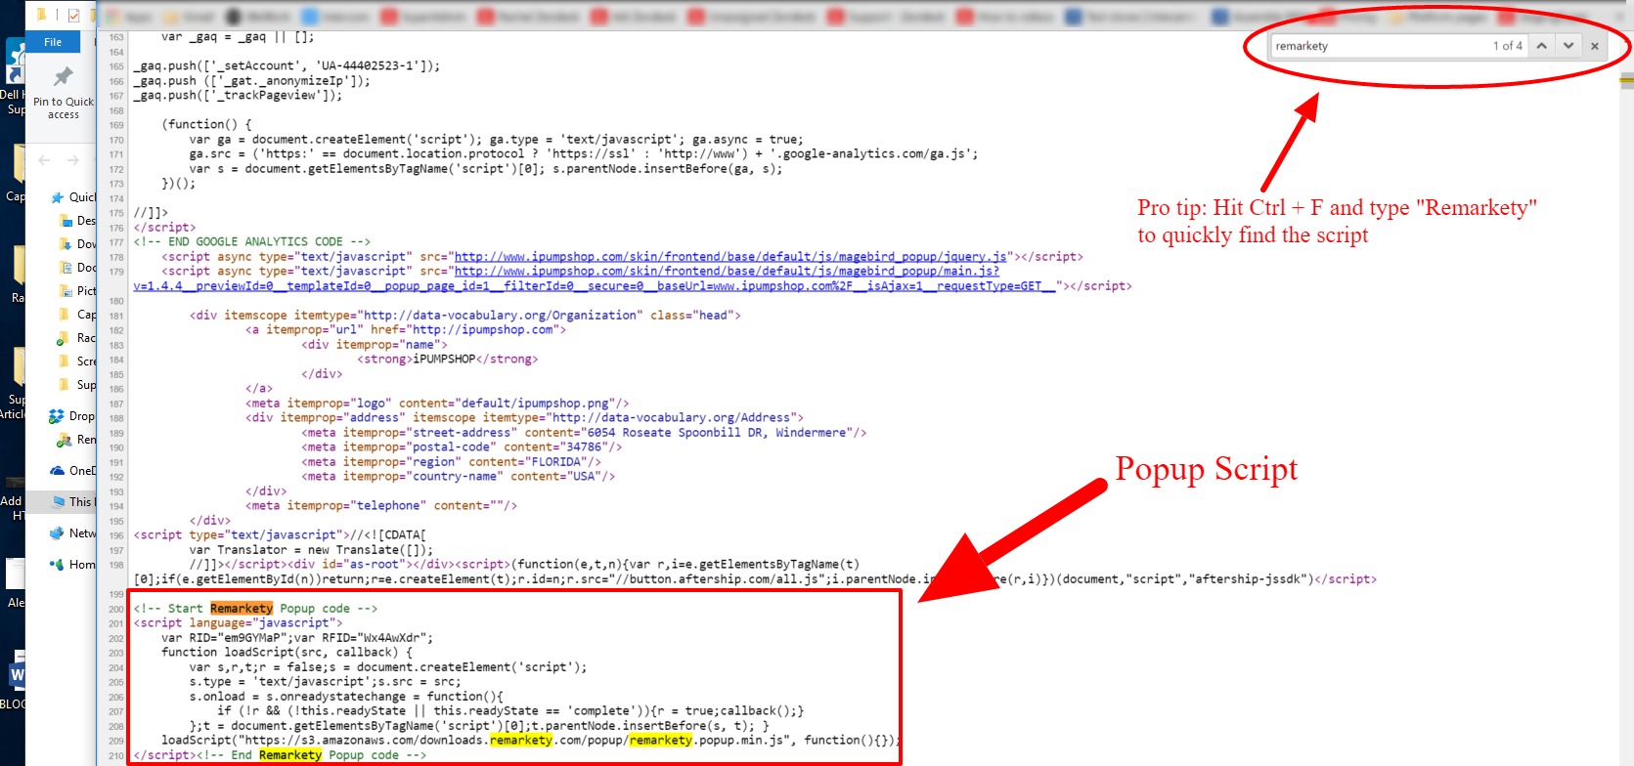Select Pictures folder in Explorer tree
This screenshot has height=766, width=1634.
coord(77,291)
